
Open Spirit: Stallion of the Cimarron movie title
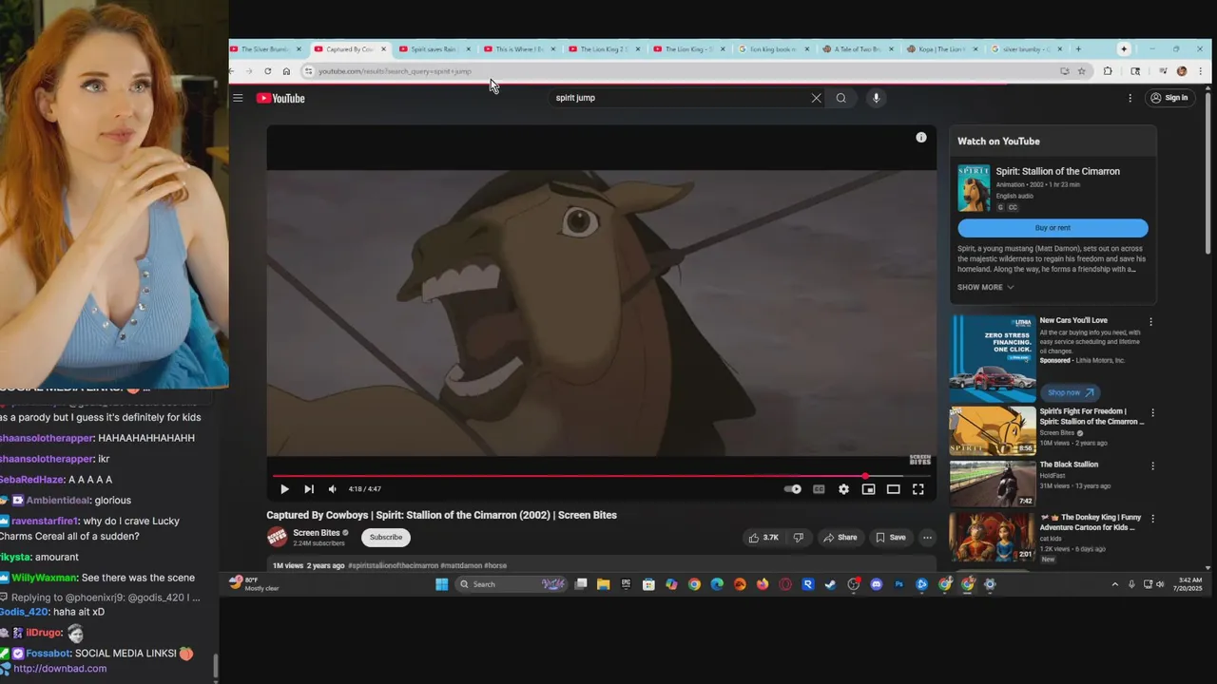(1057, 171)
